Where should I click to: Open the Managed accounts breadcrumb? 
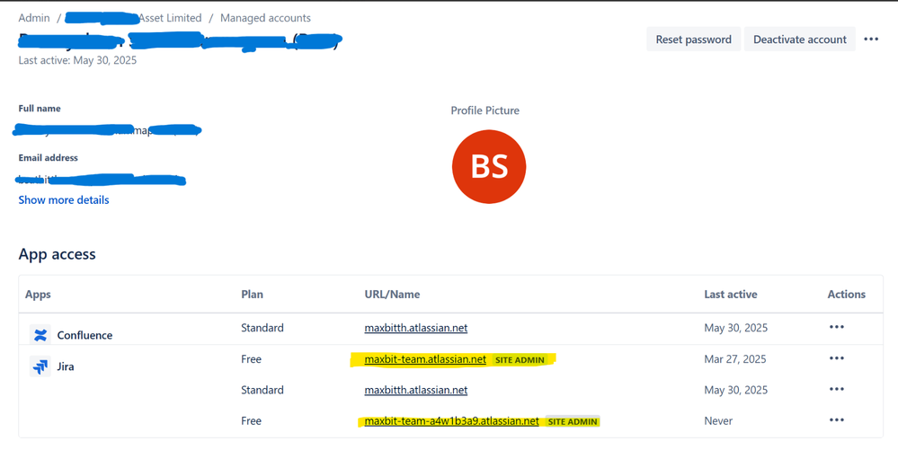(x=266, y=18)
